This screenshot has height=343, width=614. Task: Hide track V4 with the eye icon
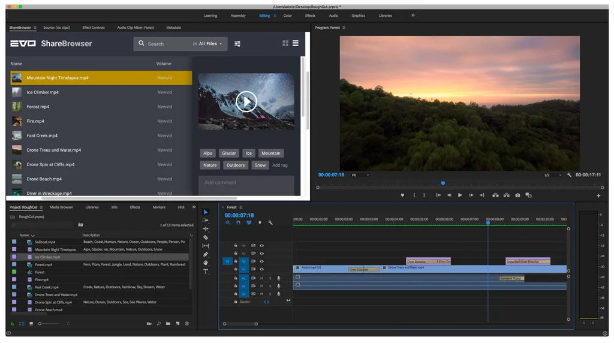coord(261,246)
